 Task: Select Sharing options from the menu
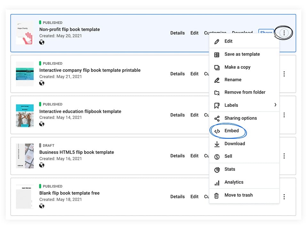coord(240,118)
